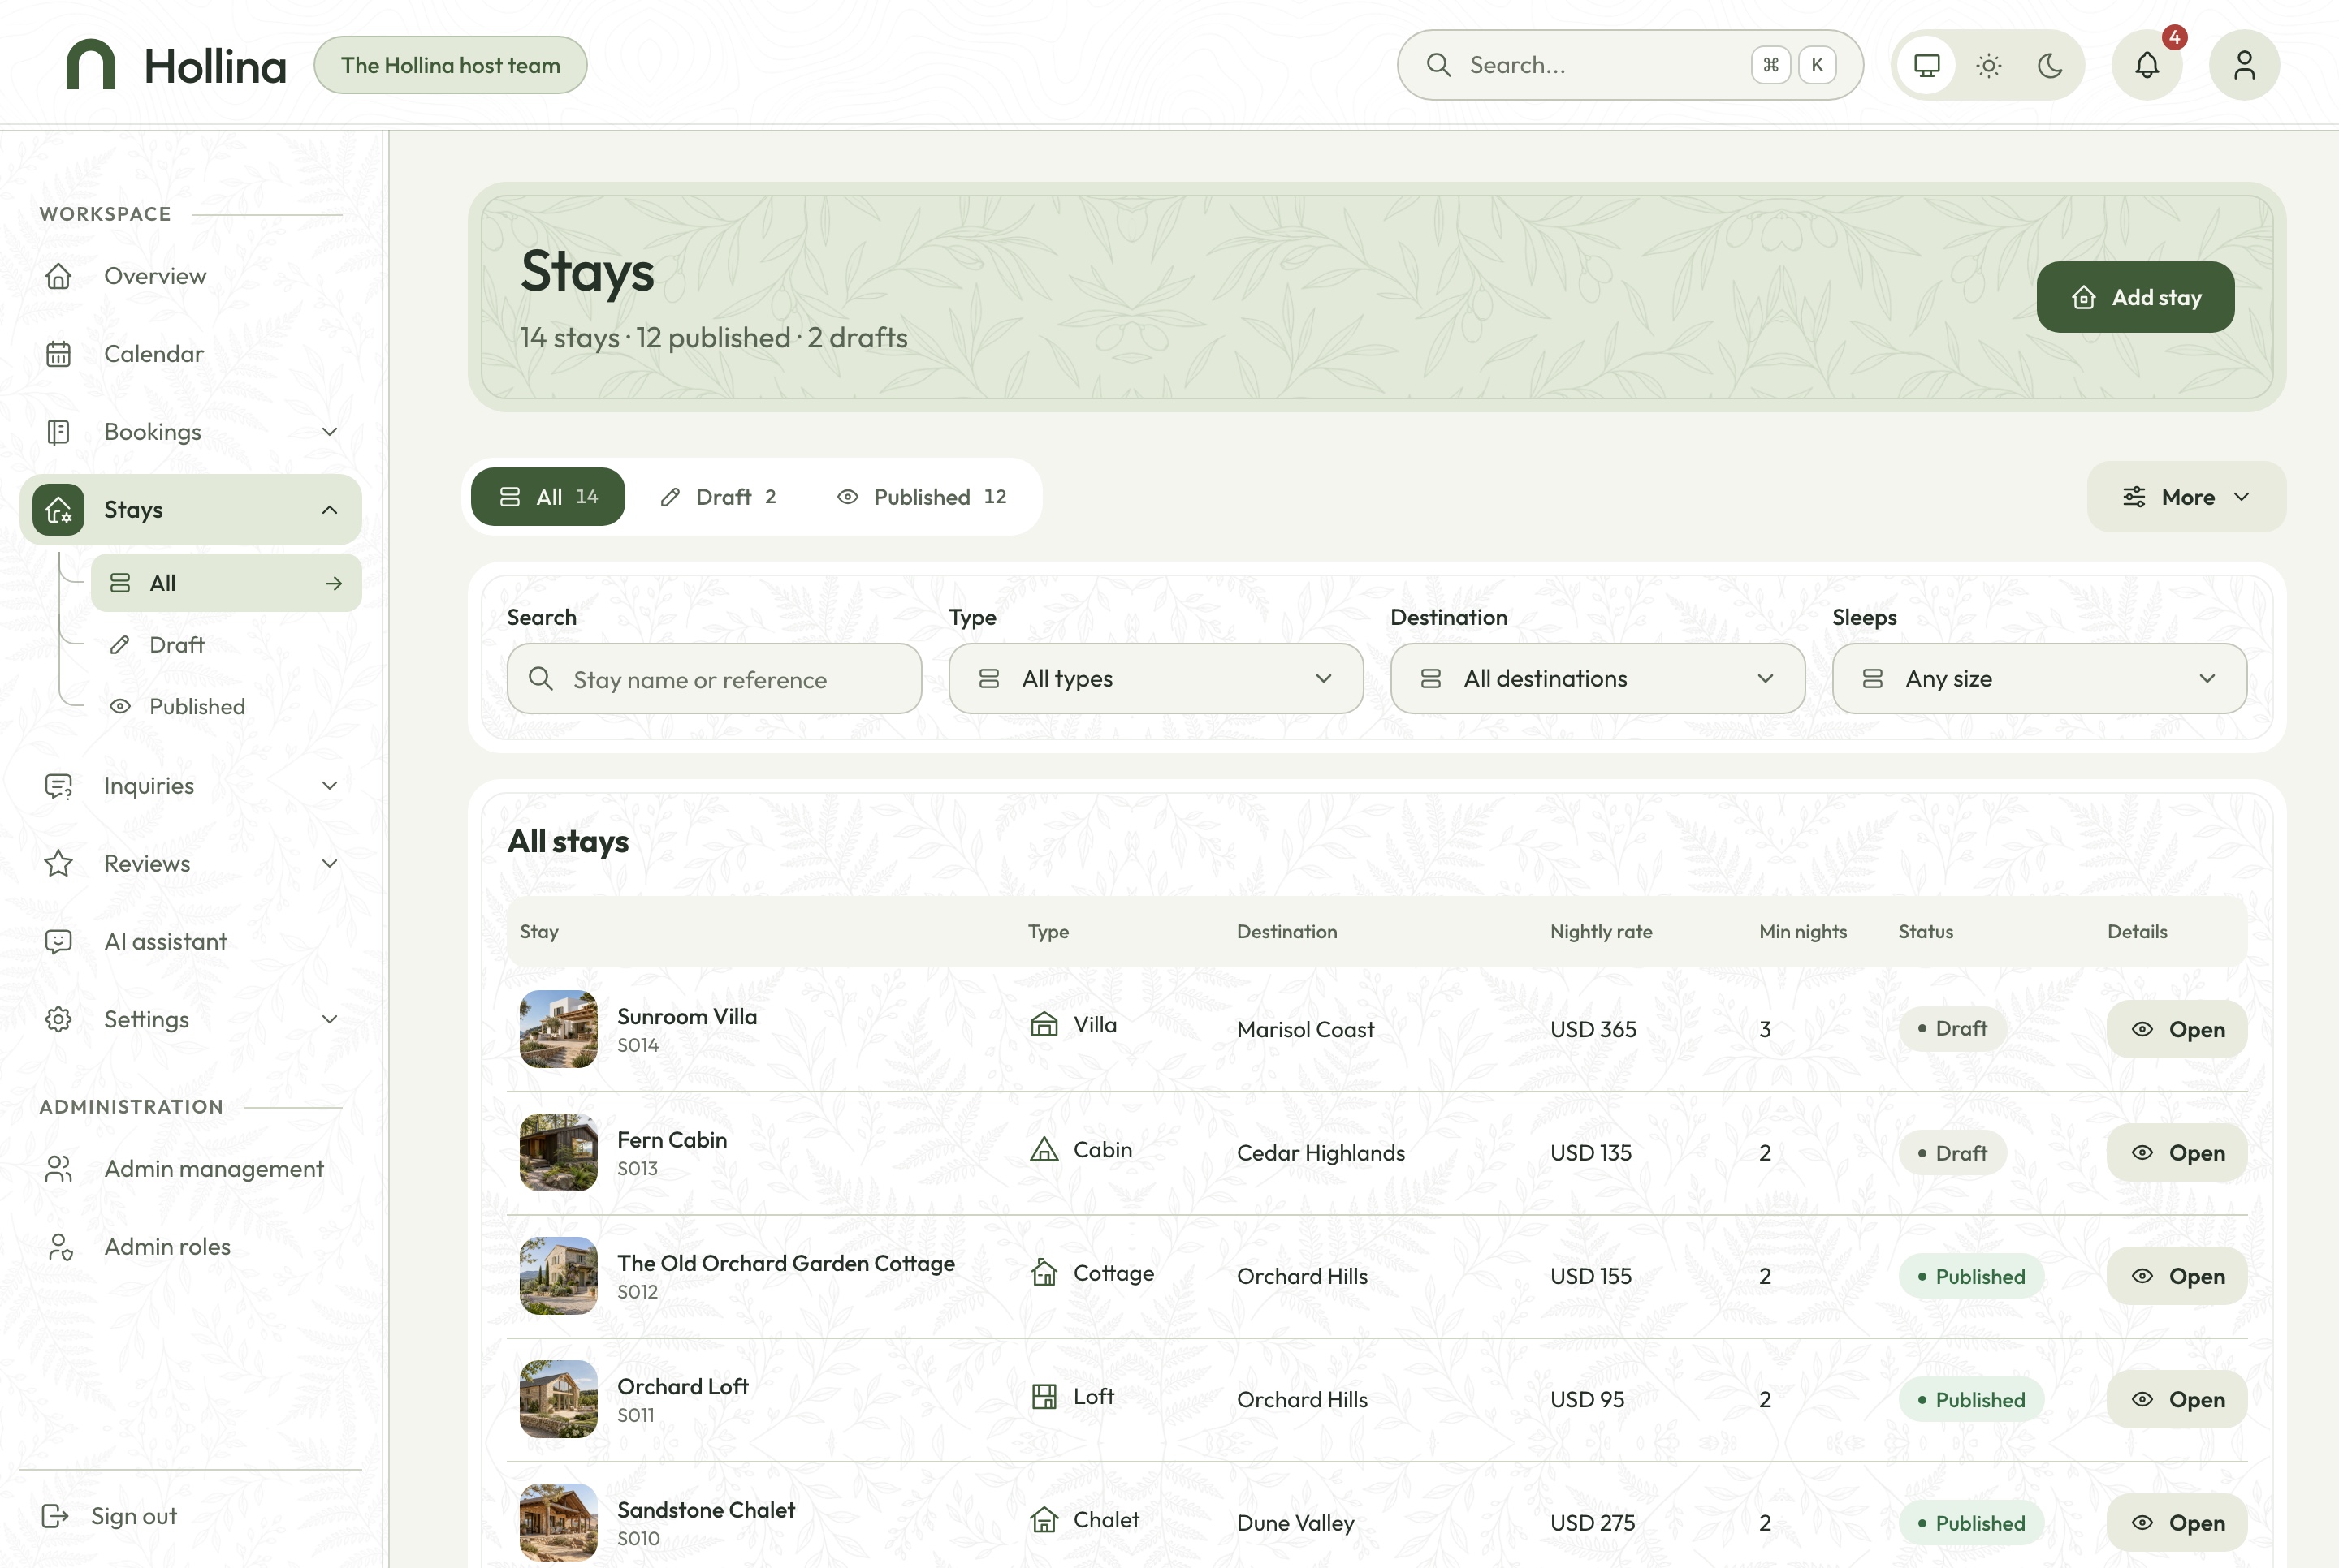This screenshot has width=2339, height=1568.
Task: Open the All destinations dropdown
Action: [1597, 679]
